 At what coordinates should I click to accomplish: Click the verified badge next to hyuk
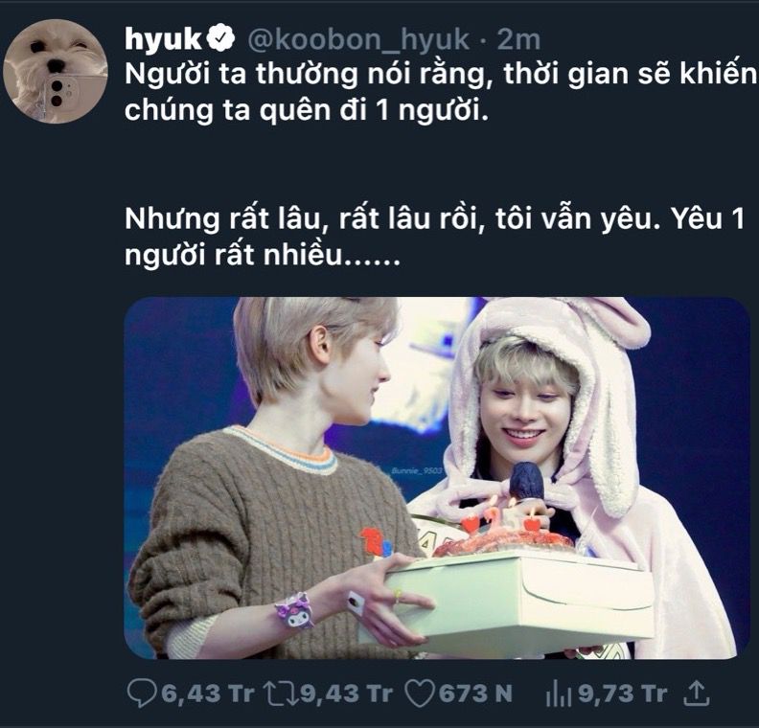click(221, 38)
